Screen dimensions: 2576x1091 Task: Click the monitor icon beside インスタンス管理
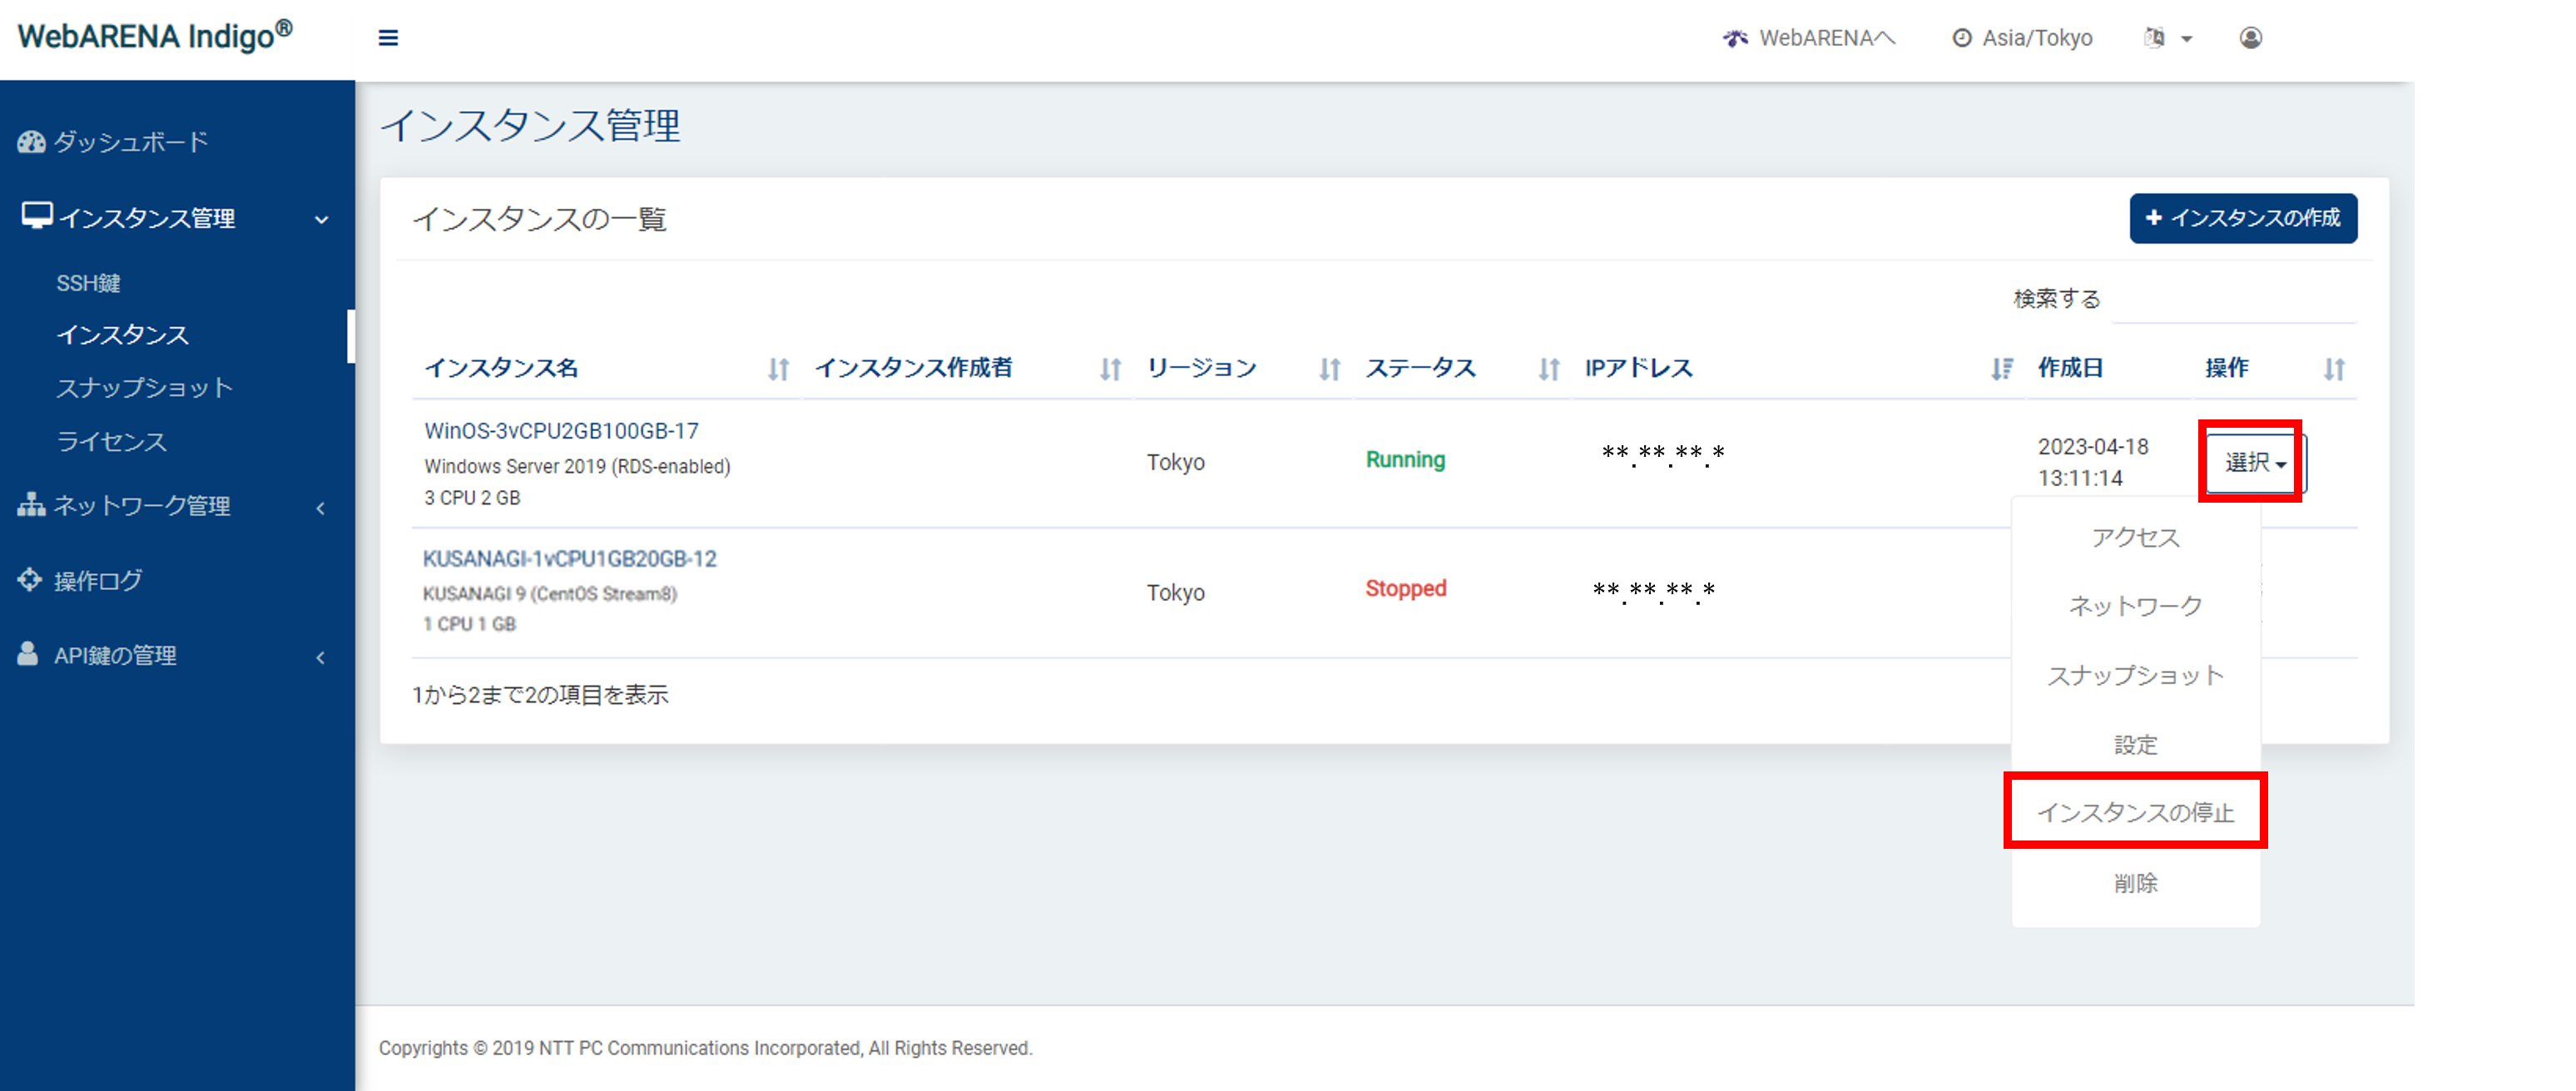[36, 214]
